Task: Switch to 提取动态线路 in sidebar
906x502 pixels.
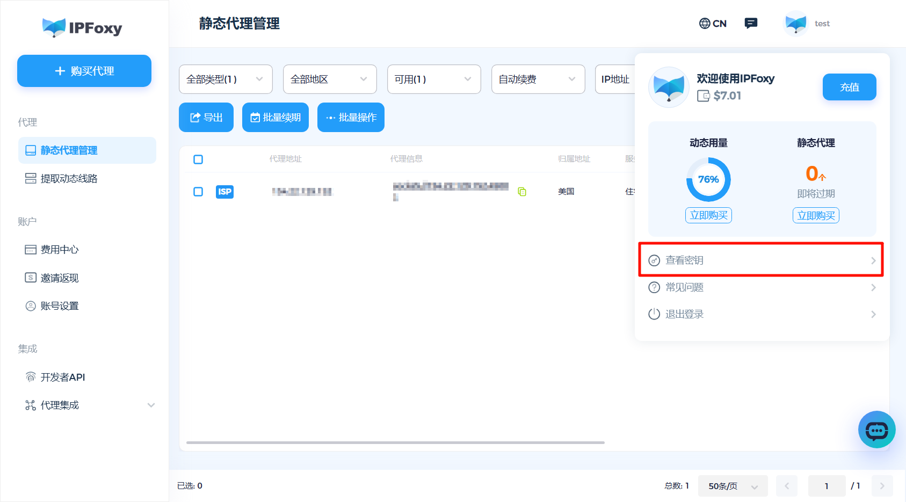Action: tap(68, 178)
